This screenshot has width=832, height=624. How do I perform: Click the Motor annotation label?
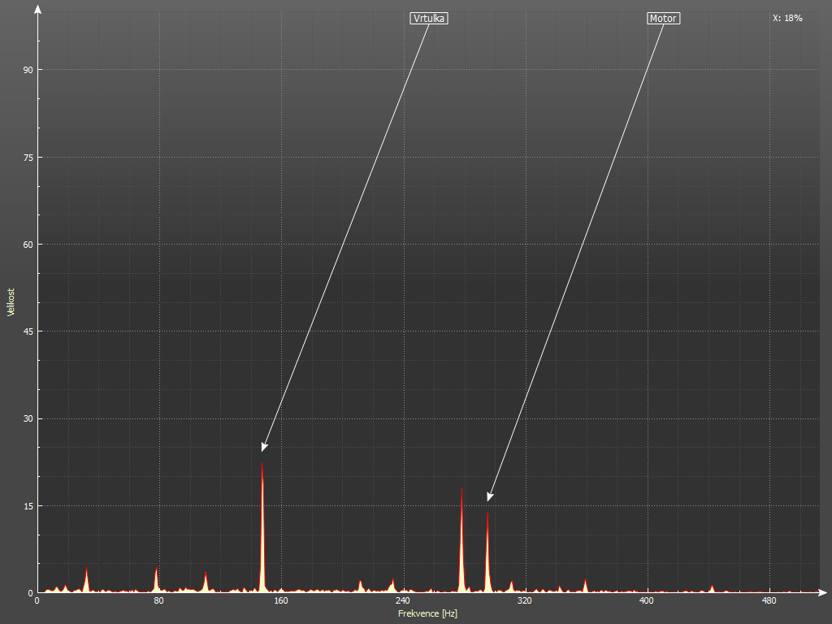click(663, 18)
